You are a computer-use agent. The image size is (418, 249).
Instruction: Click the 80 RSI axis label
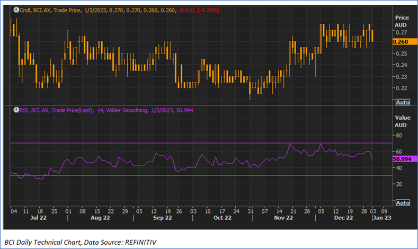[399, 136]
